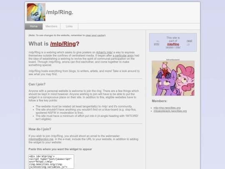The height and width of the screenshot is (169, 225).
Task: Open the Links tab
Action: click(x=69, y=26)
